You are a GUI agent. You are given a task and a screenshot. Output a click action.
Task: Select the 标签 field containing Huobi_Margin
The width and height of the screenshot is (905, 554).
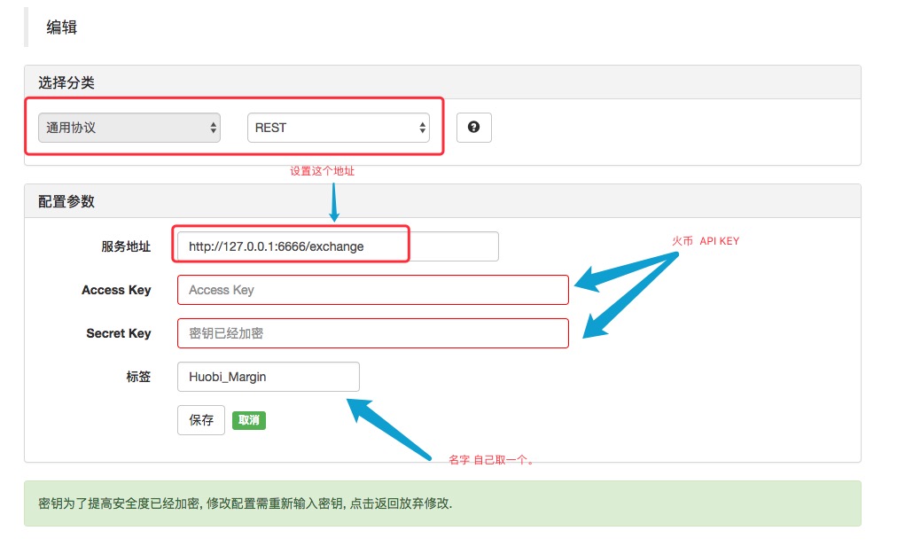click(269, 377)
